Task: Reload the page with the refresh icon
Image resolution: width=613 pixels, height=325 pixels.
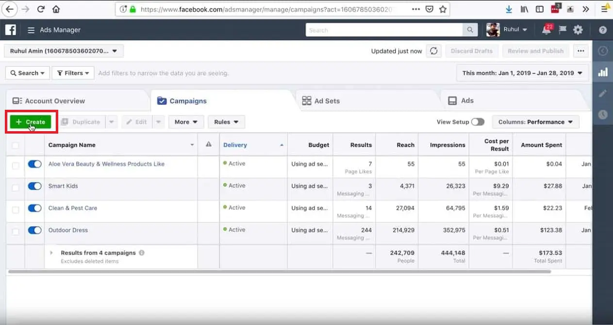Action: 41,9
